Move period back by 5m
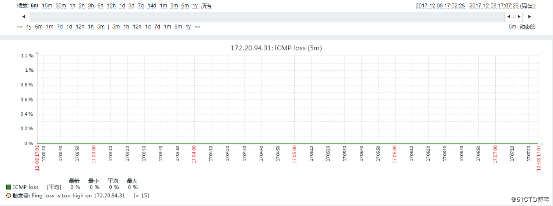 coord(101,27)
